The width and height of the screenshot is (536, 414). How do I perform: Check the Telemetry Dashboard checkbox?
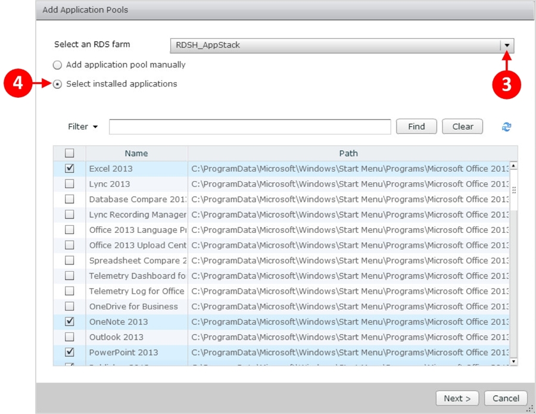click(x=70, y=276)
